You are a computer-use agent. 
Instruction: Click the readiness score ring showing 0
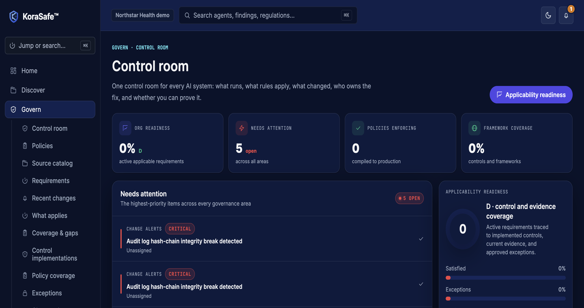pos(463,229)
